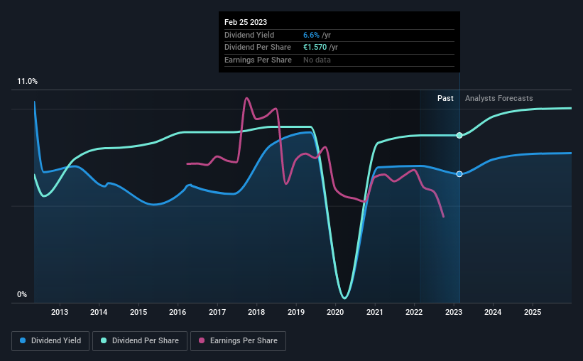Click the Past section label
The image size is (583, 361).
445,98
